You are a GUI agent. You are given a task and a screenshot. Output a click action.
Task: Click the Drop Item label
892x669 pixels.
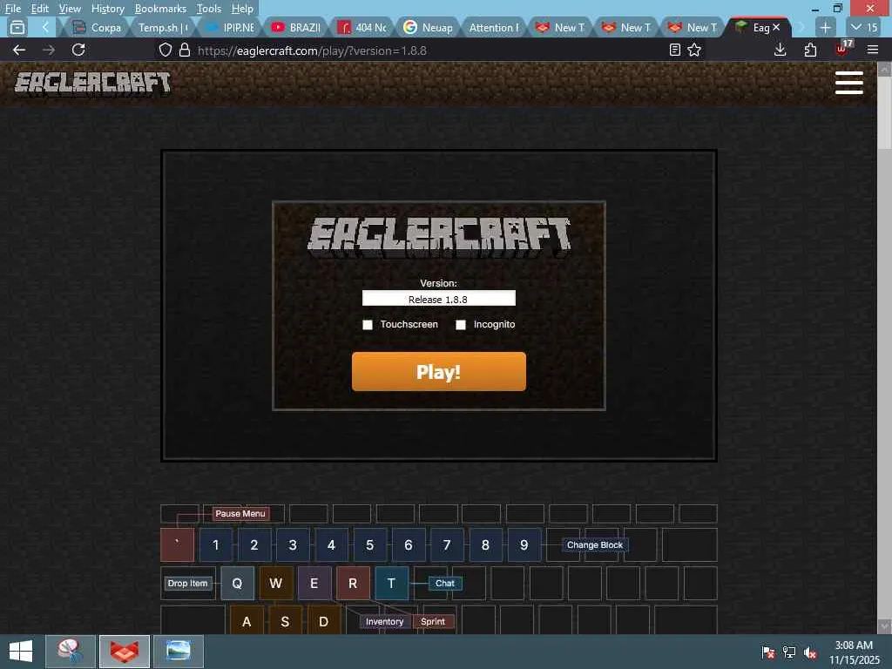click(188, 583)
